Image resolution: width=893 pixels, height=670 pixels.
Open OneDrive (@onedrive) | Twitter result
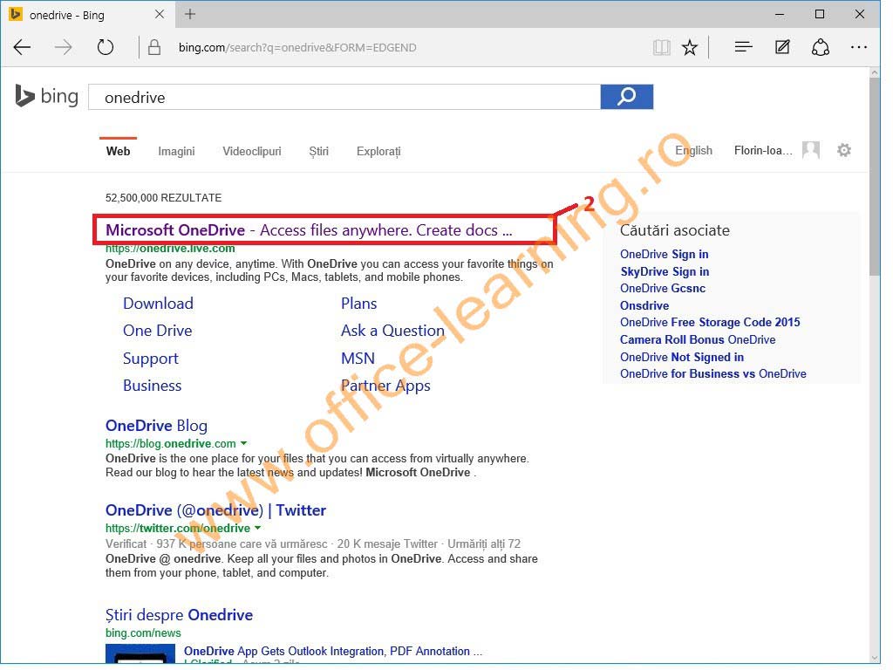tap(216, 509)
